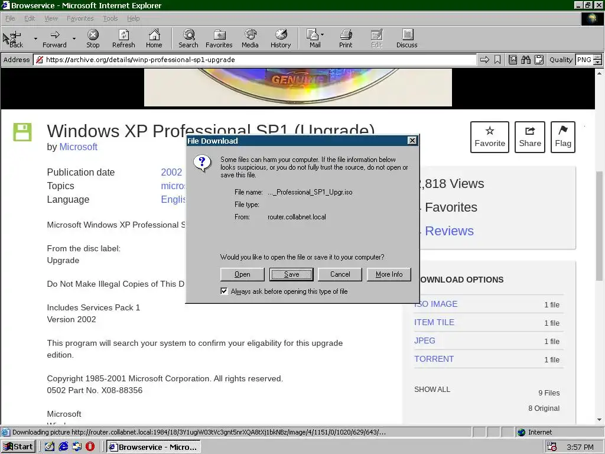The width and height of the screenshot is (605, 454).
Task: Open the Tools menu
Action: (x=110, y=18)
